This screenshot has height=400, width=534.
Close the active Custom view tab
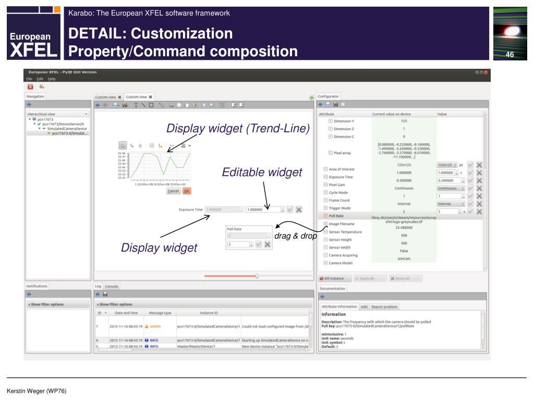(150, 97)
